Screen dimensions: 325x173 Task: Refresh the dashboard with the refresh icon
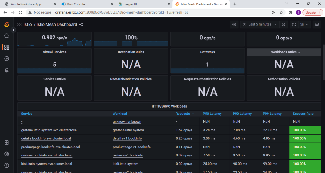click(x=294, y=25)
